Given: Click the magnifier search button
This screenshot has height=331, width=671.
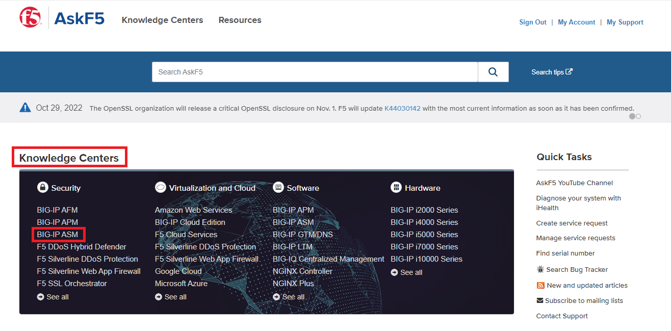Looking at the screenshot, I should click(493, 72).
